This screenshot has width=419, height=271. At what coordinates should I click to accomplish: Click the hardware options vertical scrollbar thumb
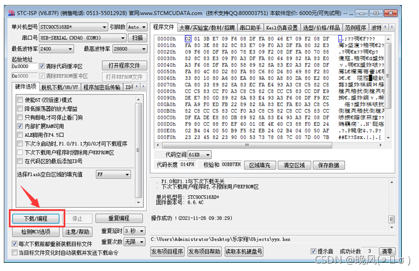[x=138, y=151]
